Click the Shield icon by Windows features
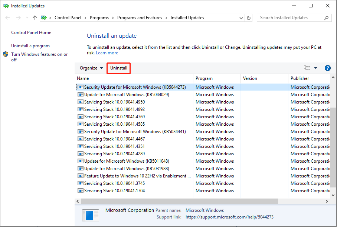Viewport: 337px width, 227px height. point(6,54)
